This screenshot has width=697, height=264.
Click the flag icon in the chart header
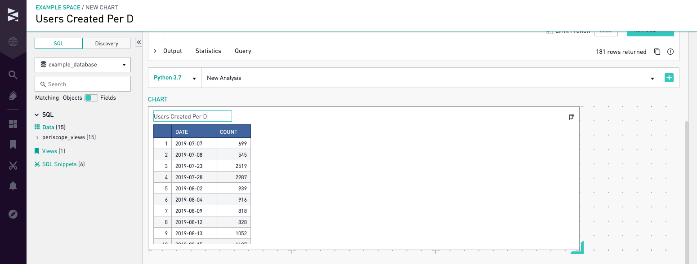click(x=572, y=117)
